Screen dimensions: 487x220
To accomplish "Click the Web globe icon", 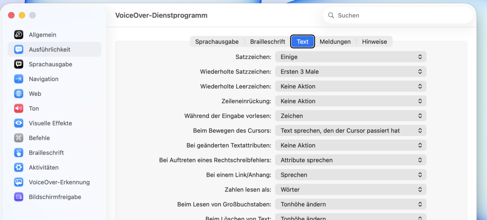I will click(x=19, y=94).
